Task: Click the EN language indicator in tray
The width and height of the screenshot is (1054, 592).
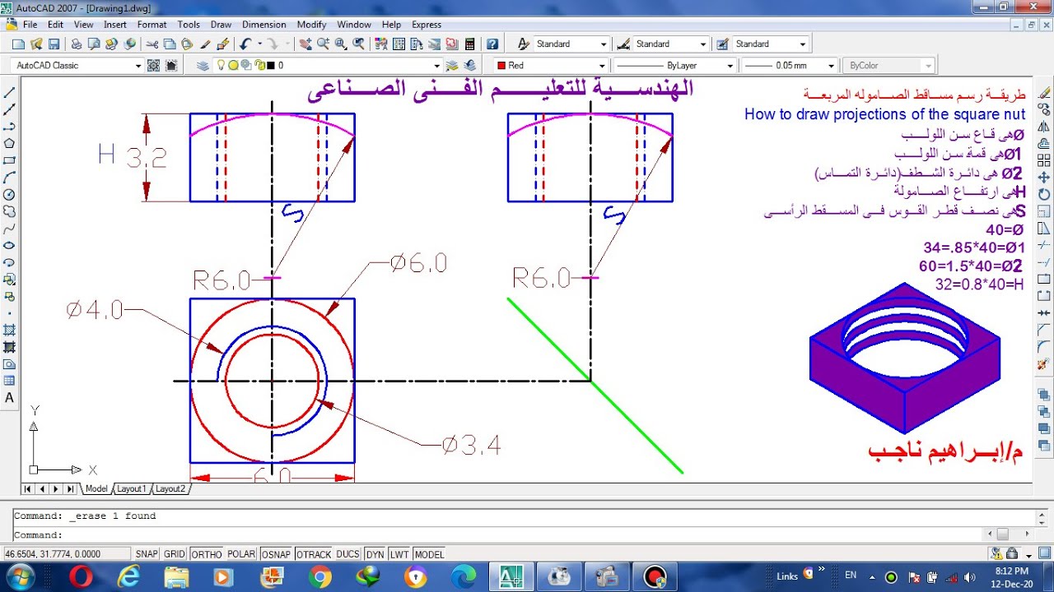Action: click(851, 575)
